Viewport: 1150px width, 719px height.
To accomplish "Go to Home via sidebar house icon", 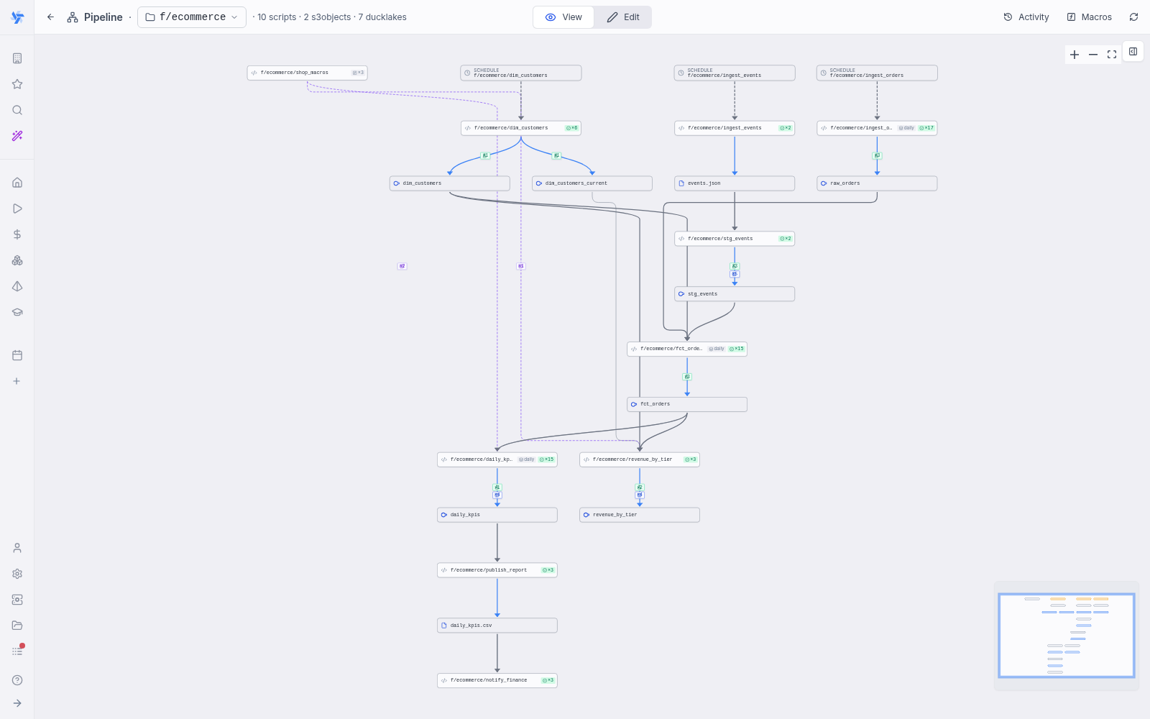I will coord(17,183).
